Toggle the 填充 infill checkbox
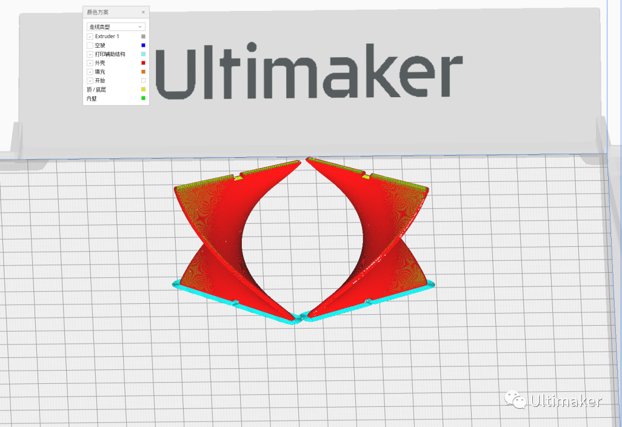This screenshot has width=622, height=427. tap(90, 72)
